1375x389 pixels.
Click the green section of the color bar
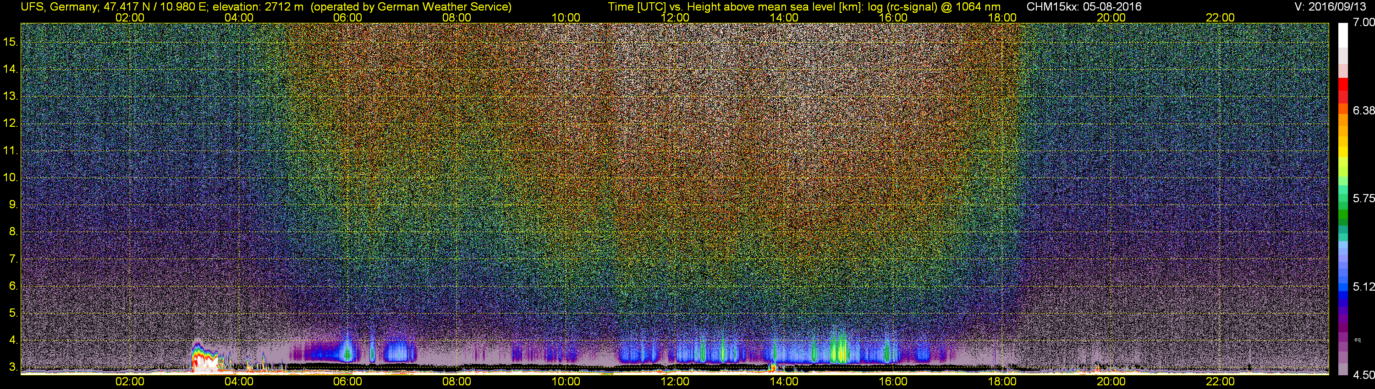1343,216
